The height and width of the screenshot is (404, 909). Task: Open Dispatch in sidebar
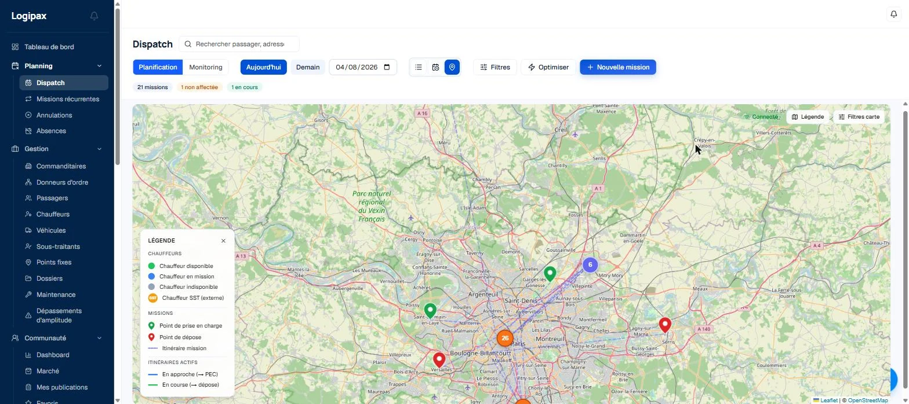[x=64, y=83]
